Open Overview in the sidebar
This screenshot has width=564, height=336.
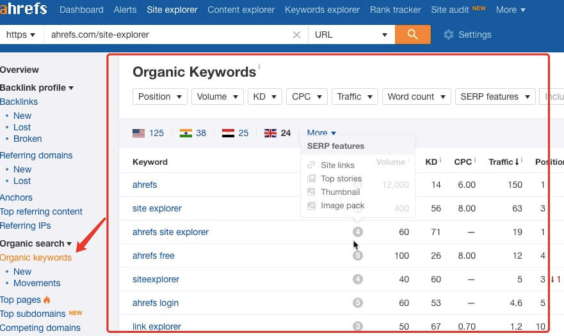point(19,70)
